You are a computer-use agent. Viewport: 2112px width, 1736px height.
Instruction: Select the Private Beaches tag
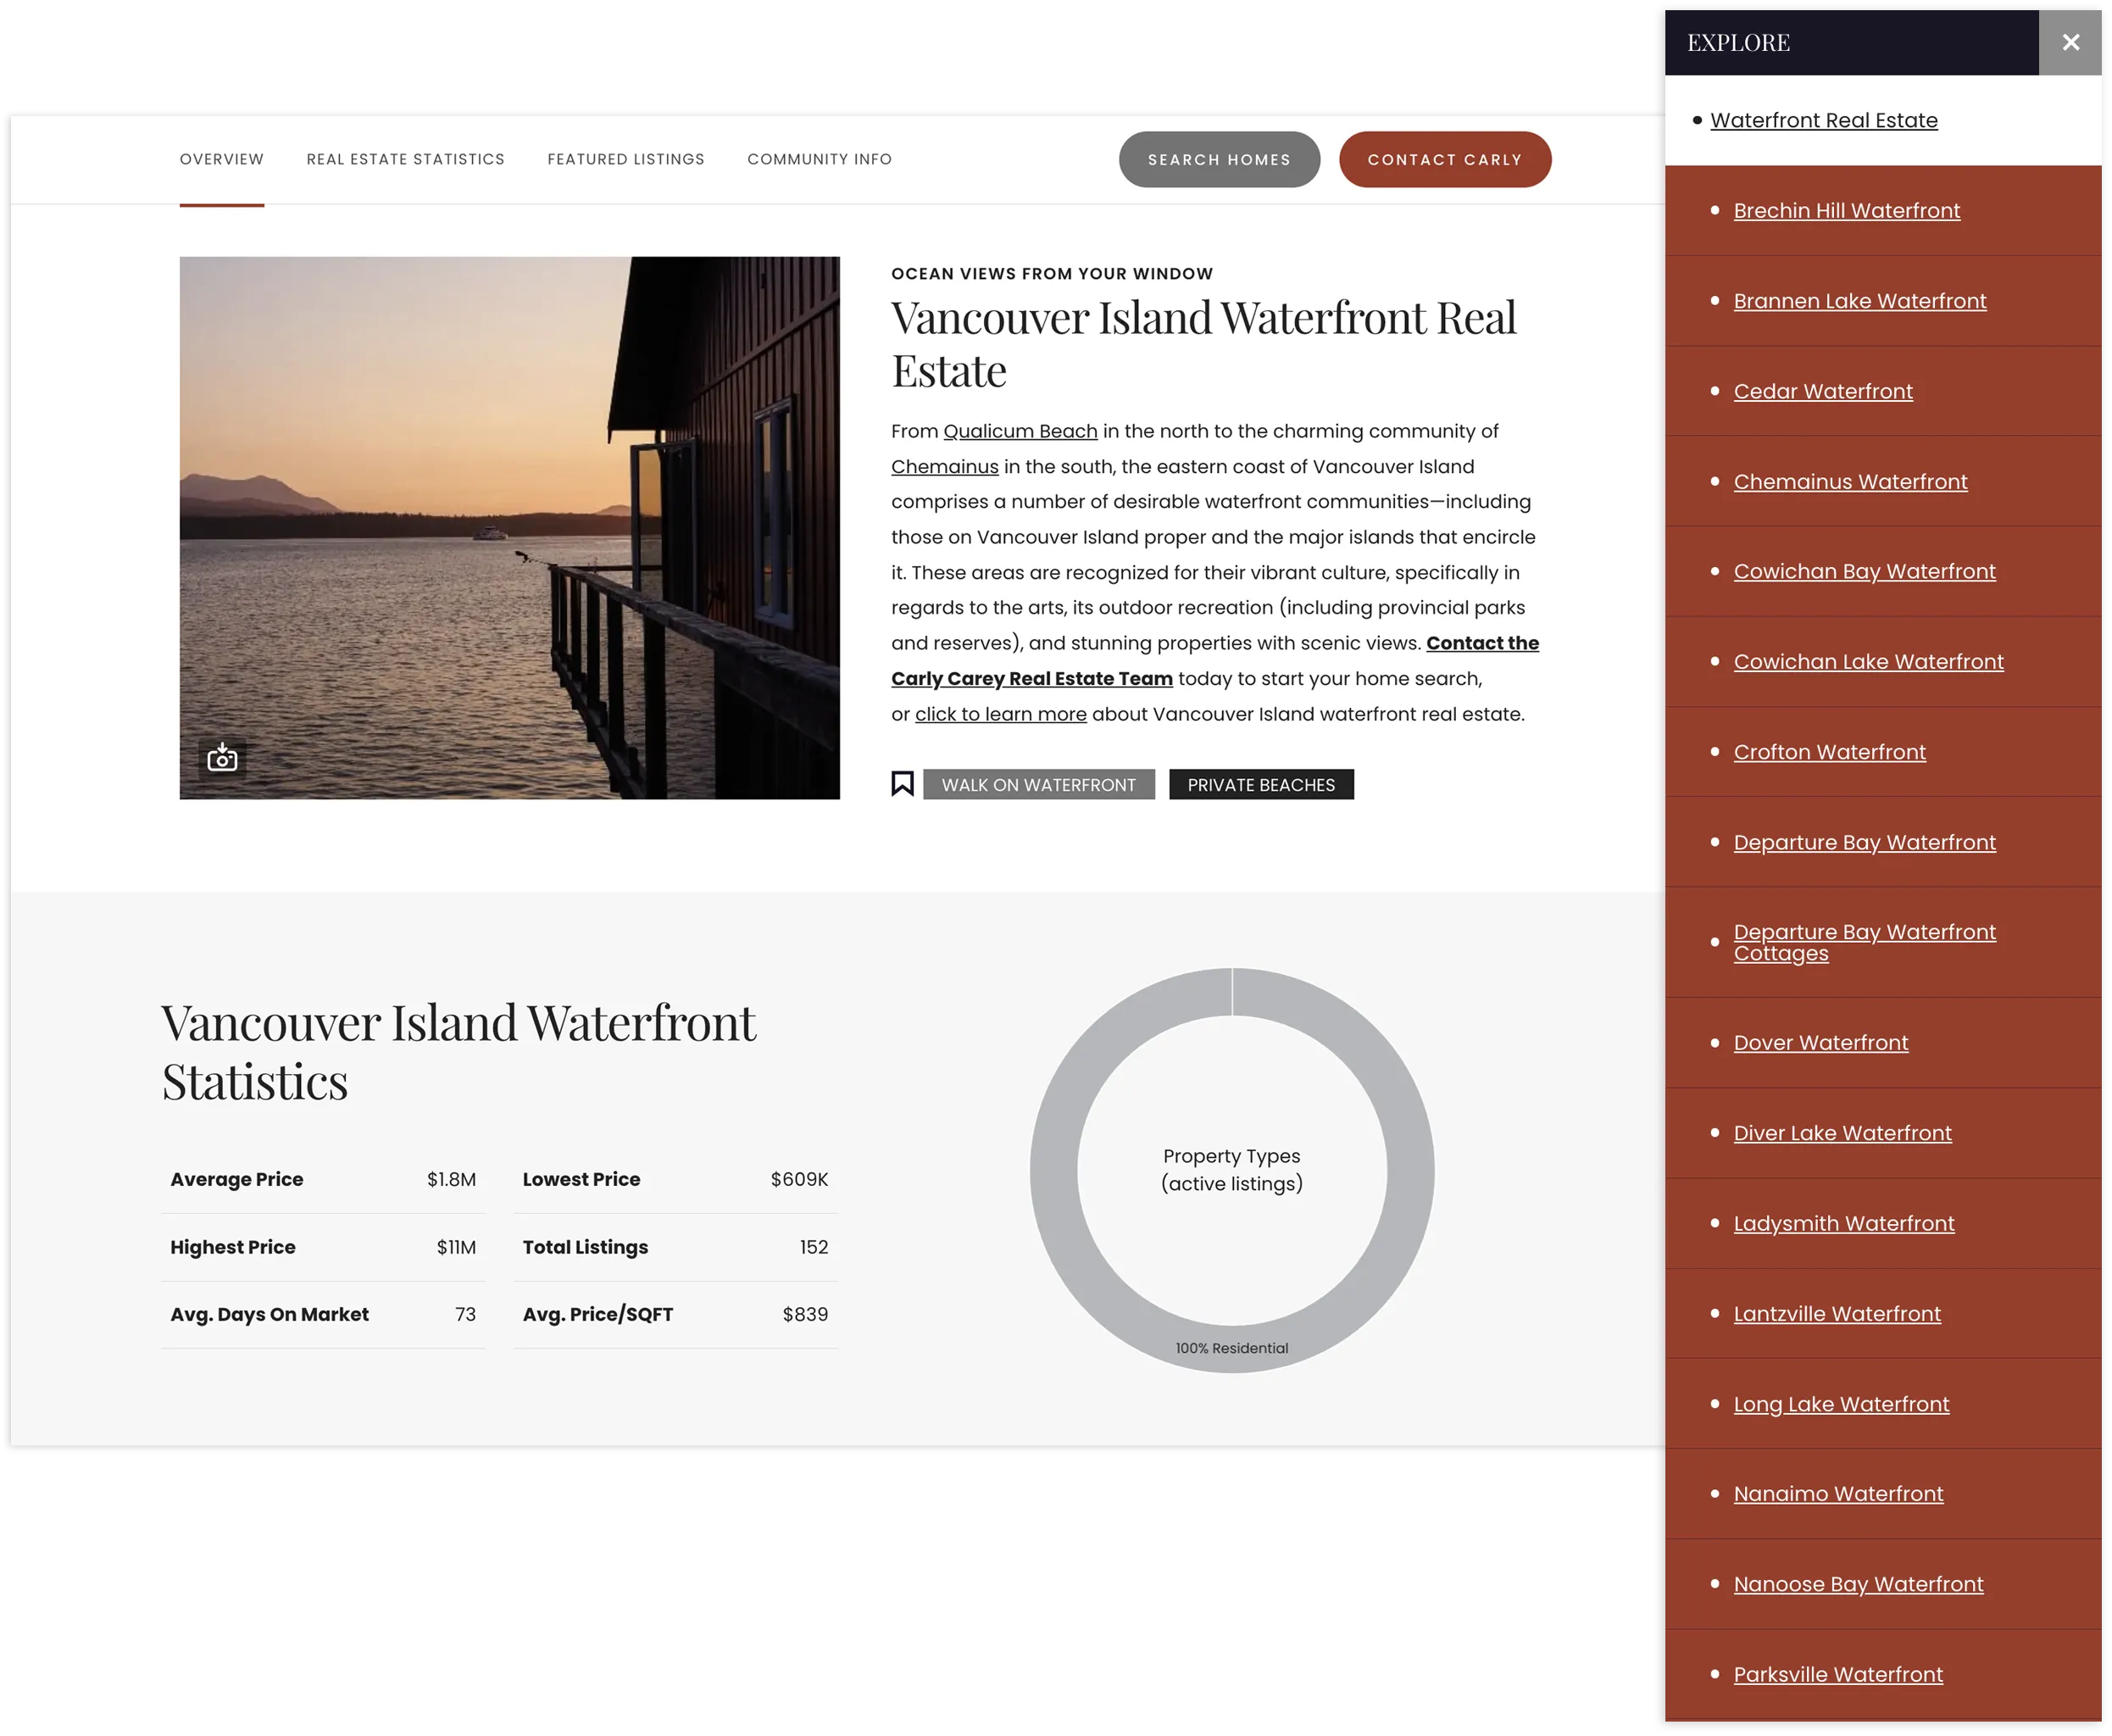(x=1260, y=785)
